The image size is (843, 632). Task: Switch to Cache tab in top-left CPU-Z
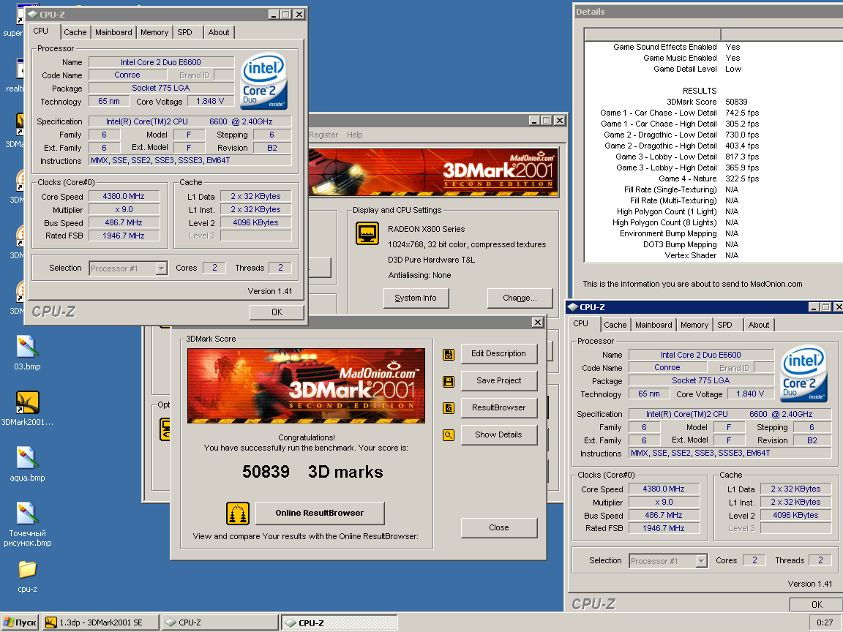(75, 32)
